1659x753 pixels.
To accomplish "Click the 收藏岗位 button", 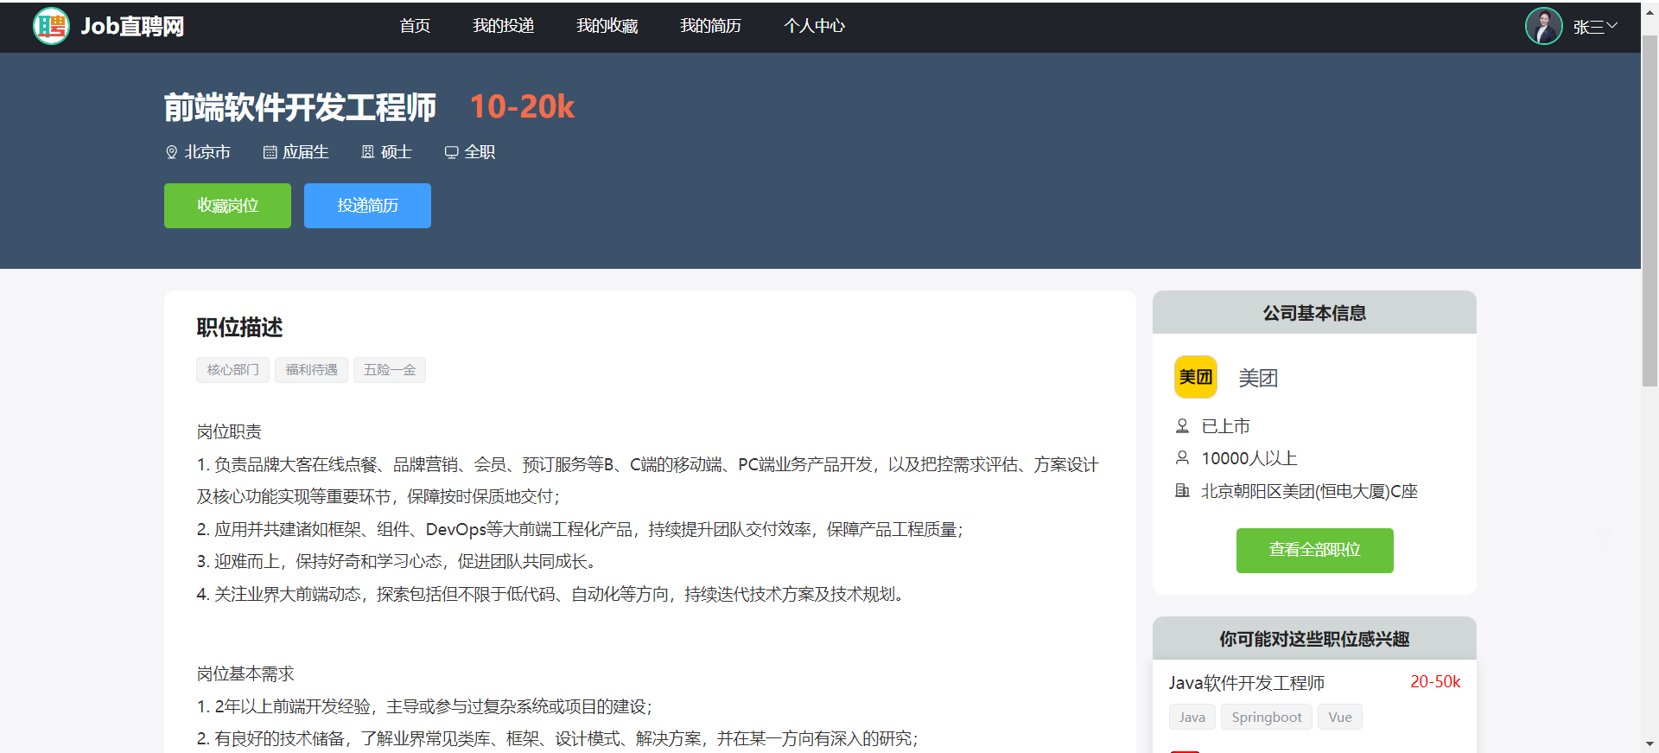I will pyautogui.click(x=227, y=206).
